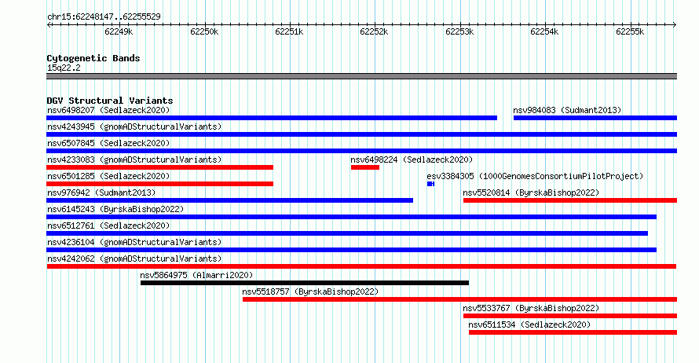Select nsv6511534 (Sedlazeck2020) label

pos(529,324)
